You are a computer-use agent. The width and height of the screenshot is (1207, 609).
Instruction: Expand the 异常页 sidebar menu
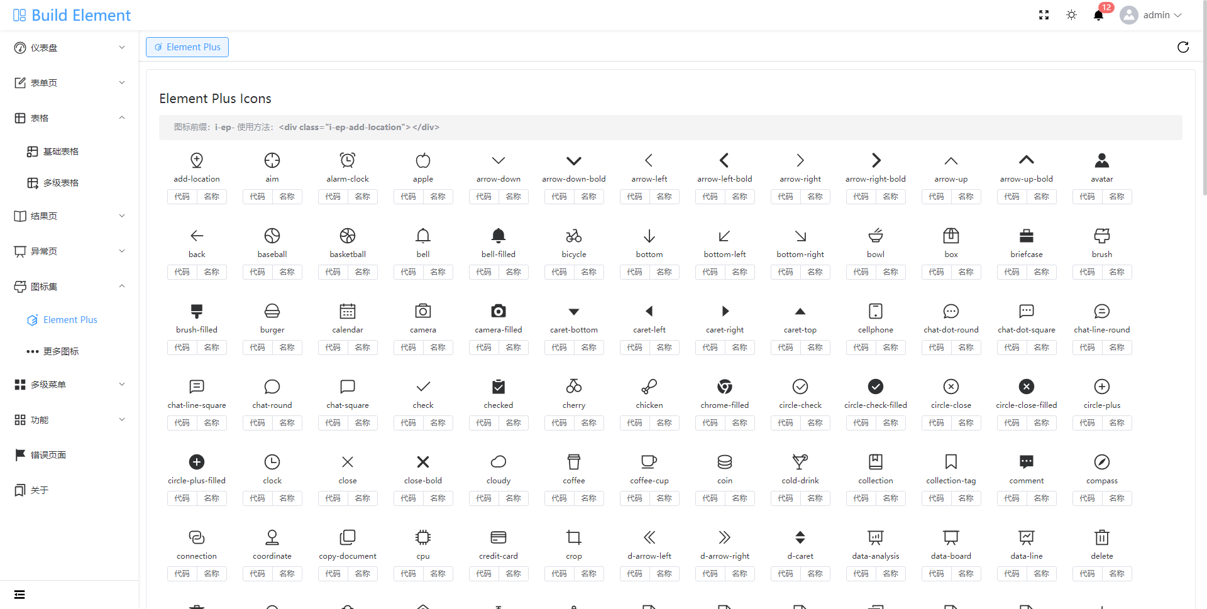coord(69,251)
